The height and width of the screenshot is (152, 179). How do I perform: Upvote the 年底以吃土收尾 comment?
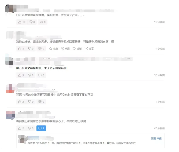click(21, 128)
